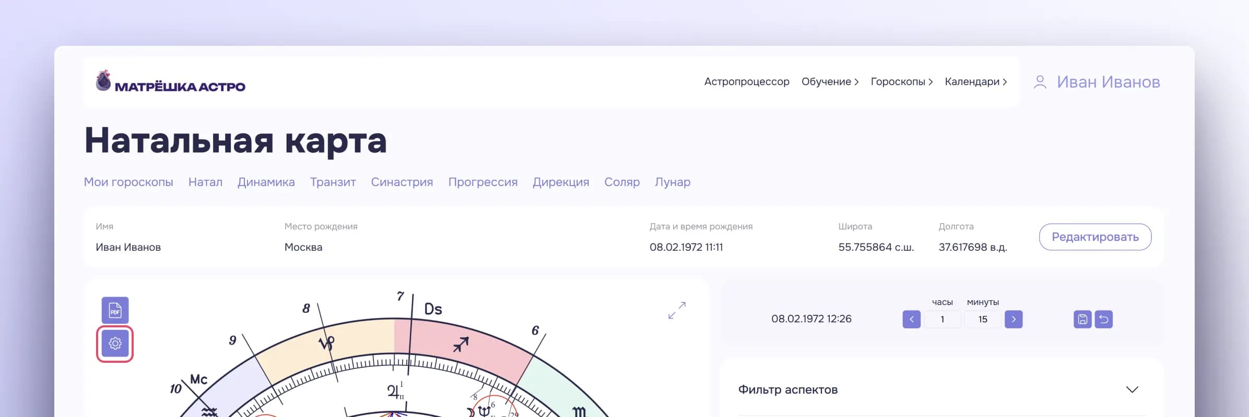Switch to Транзит tab
1249x417 pixels.
(333, 182)
